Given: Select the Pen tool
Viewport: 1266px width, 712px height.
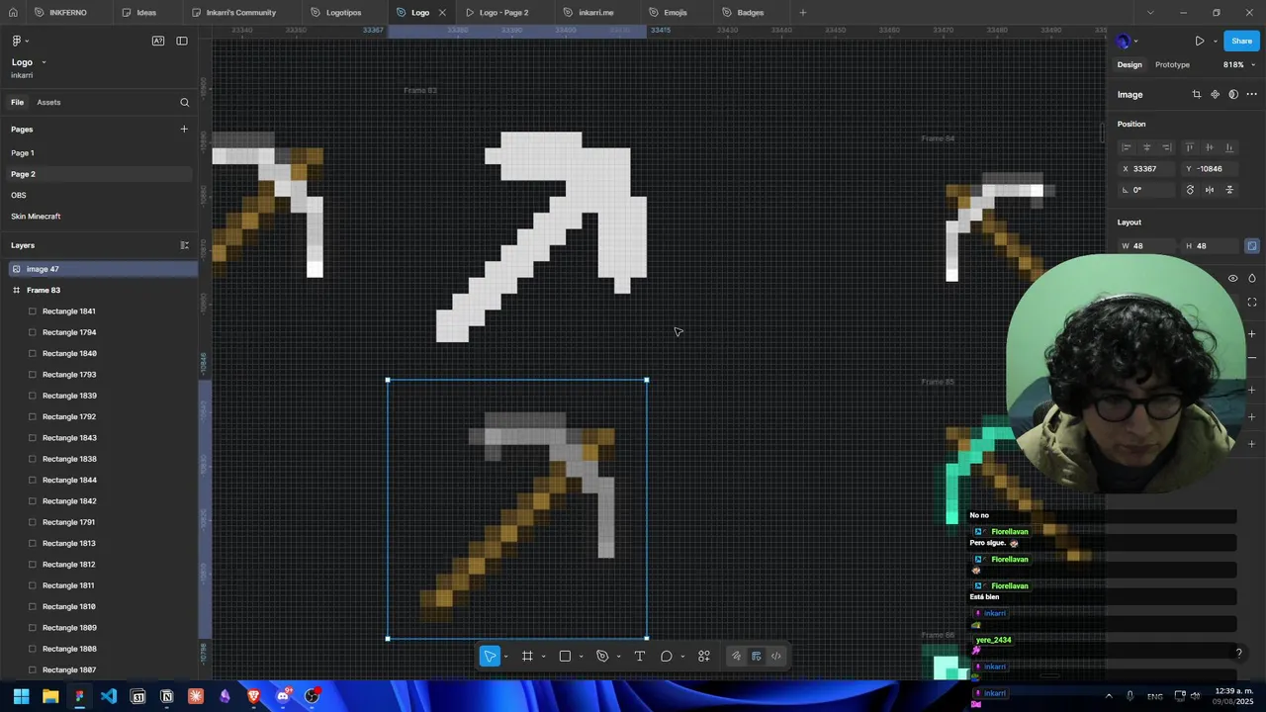Looking at the screenshot, I should (602, 657).
